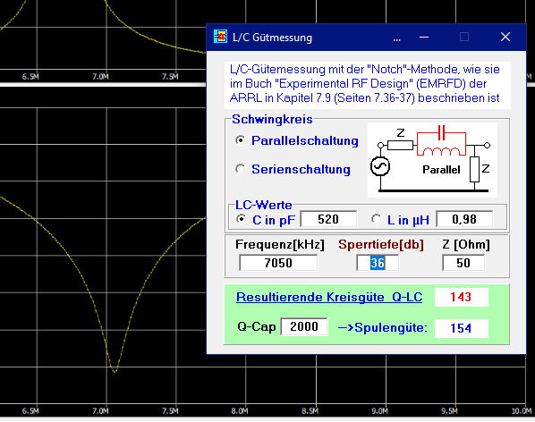
Task: Minimize the L/C Gütmessung window
Action: tap(424, 38)
